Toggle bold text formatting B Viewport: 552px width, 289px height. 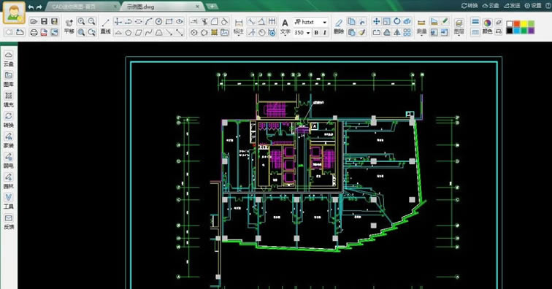tap(316, 32)
